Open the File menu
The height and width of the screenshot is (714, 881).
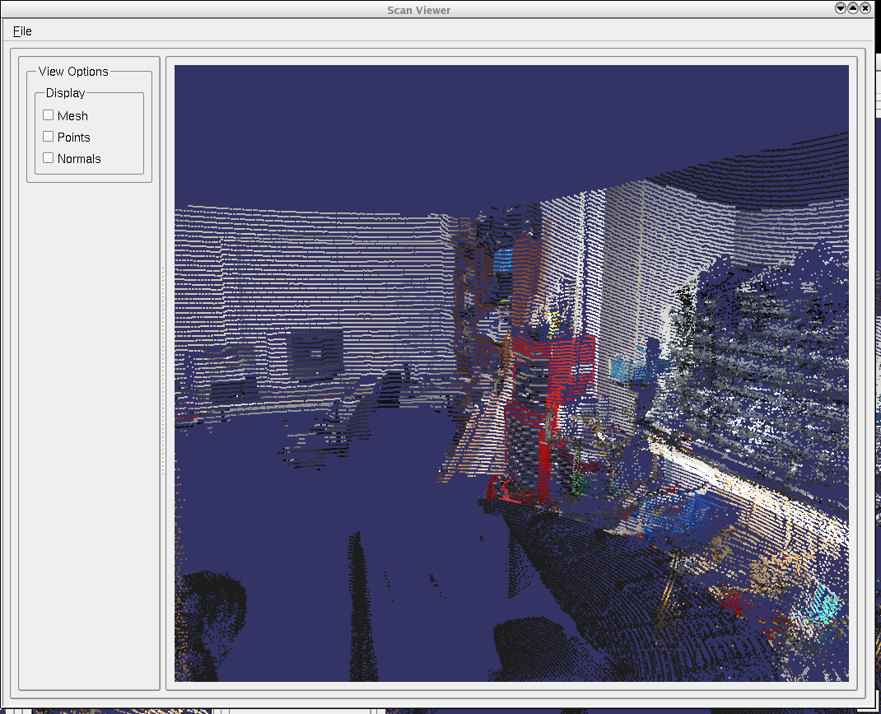point(22,31)
